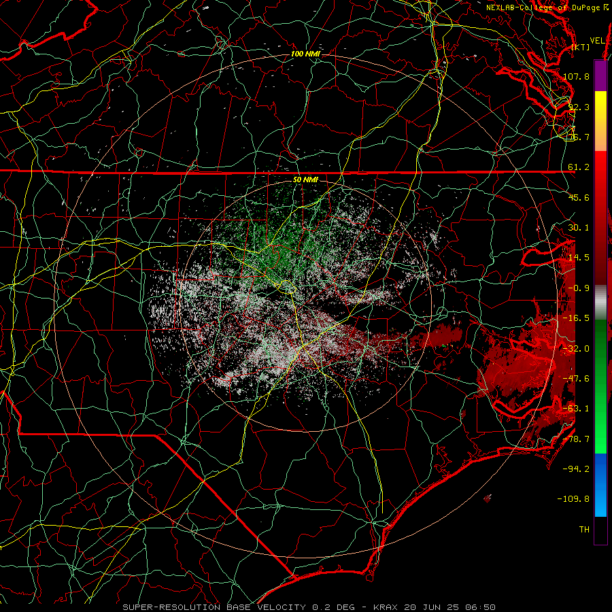
Task: Click the 76.7 velocity scale value
Action: (x=579, y=137)
